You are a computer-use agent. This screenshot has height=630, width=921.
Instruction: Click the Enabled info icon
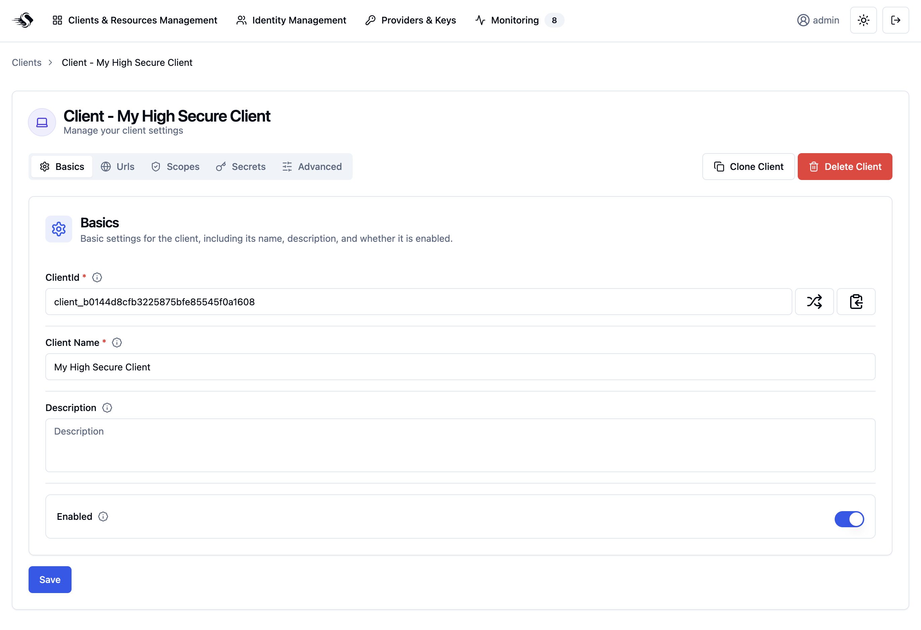(x=103, y=517)
